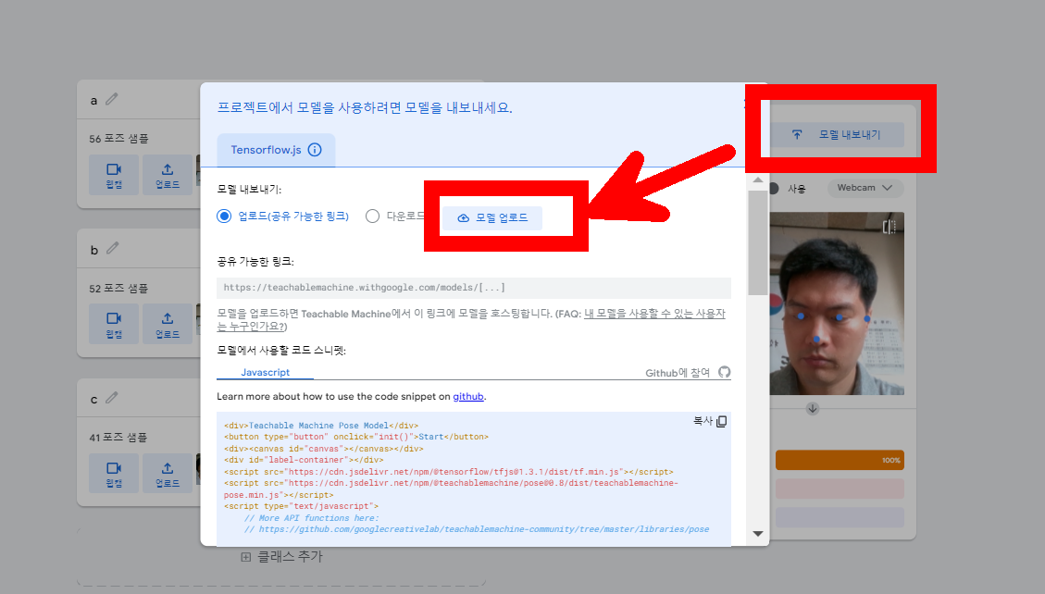Screen dimensions: 1045x594
Task: Copy the code snippet with the copy icon
Action: pos(721,422)
